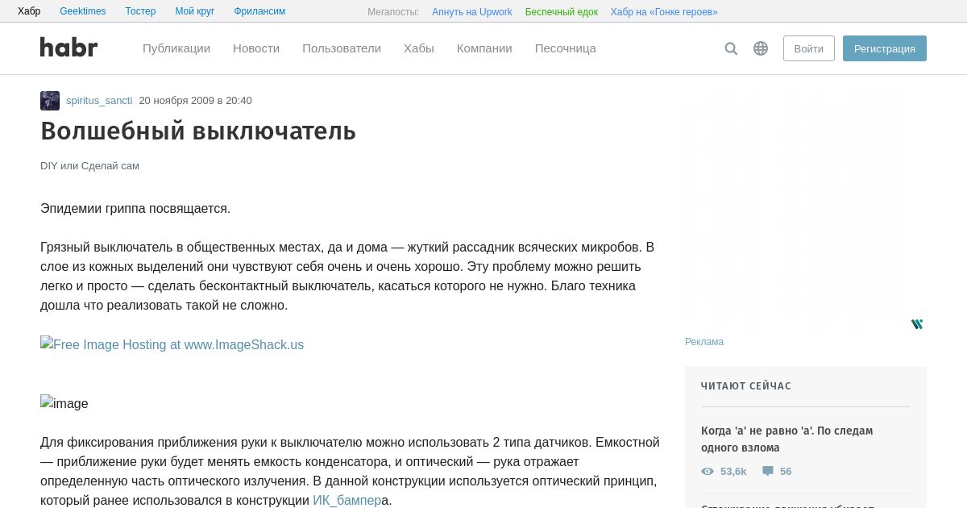Click the views eye icon beside 53,6k
The height and width of the screenshot is (508, 967).
[708, 472]
